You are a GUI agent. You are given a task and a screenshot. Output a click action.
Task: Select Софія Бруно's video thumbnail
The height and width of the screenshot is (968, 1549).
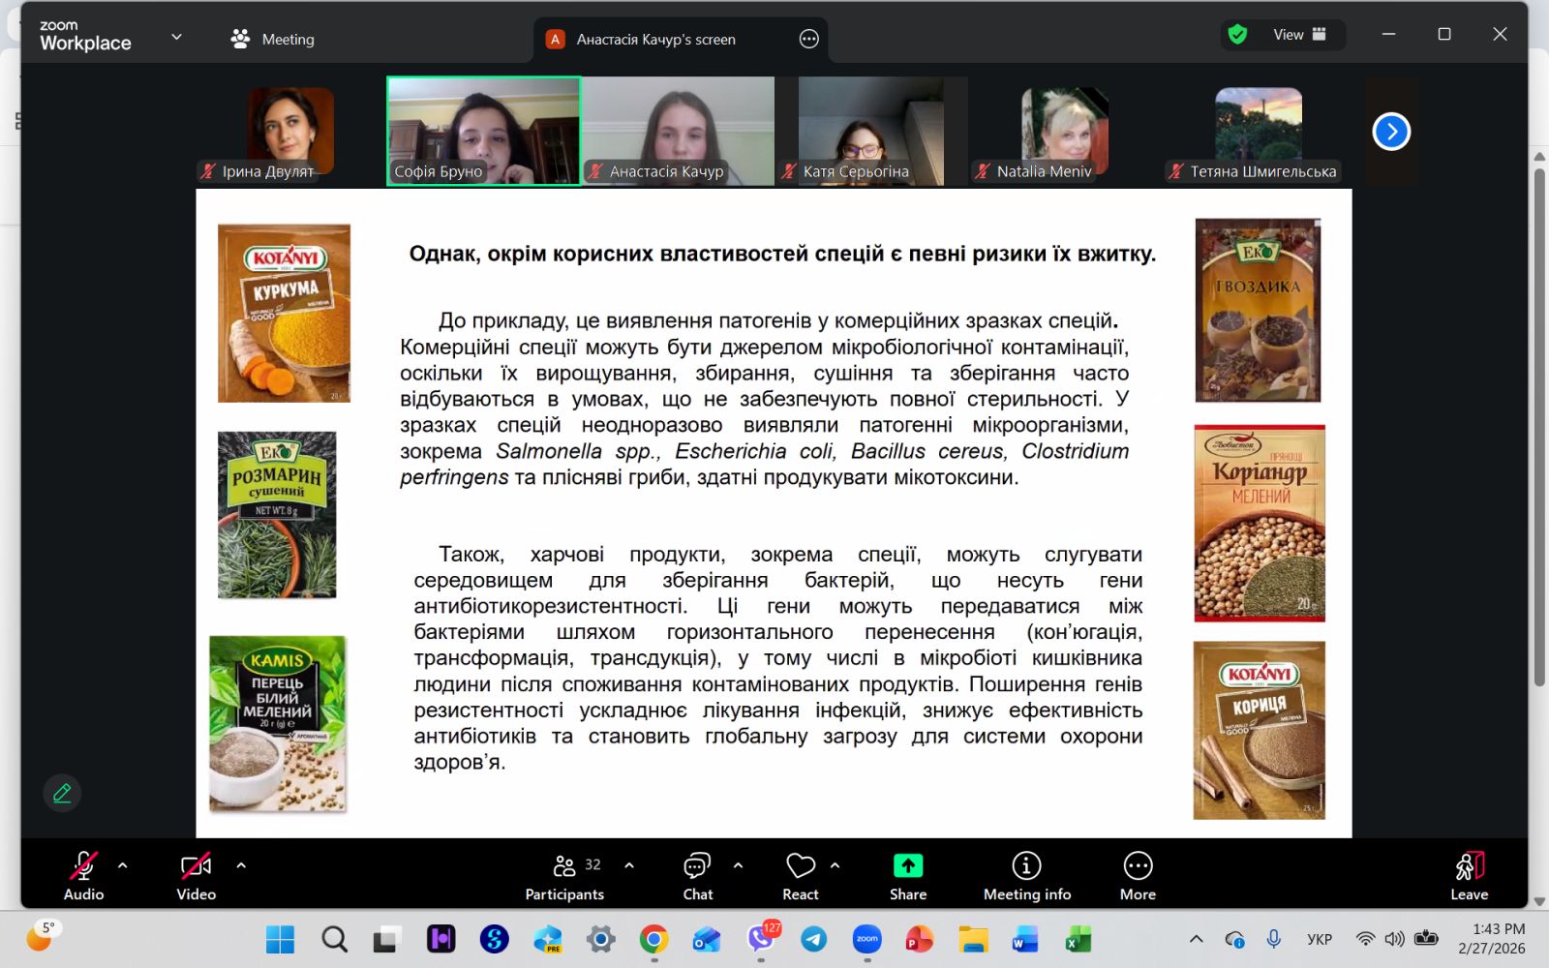(484, 131)
